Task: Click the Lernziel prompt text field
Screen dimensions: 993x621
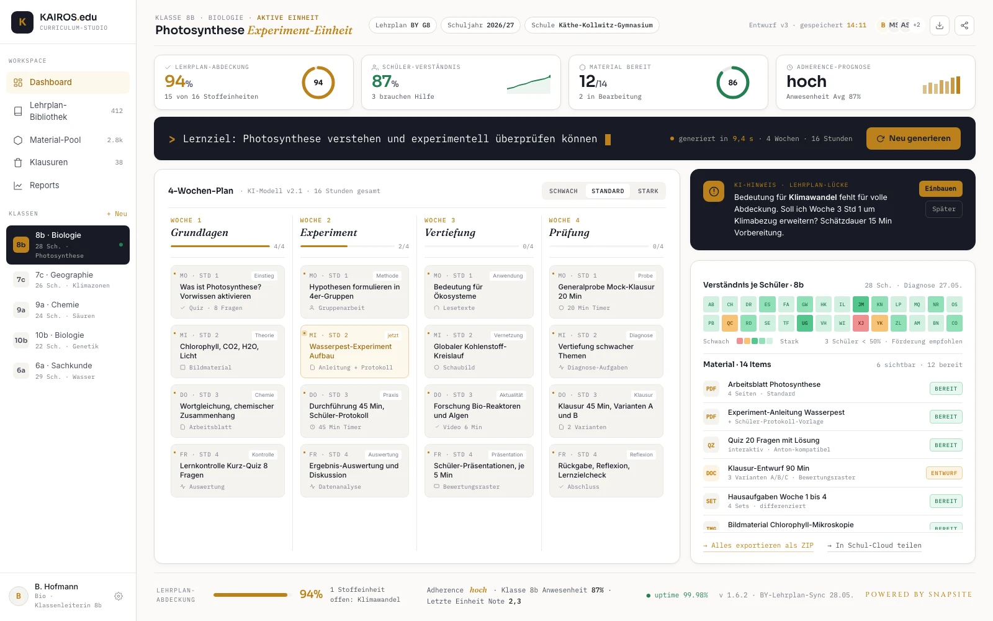Action: [x=390, y=139]
